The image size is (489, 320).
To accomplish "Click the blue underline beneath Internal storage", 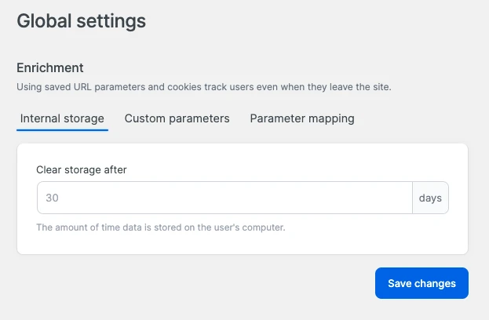I will pos(62,130).
